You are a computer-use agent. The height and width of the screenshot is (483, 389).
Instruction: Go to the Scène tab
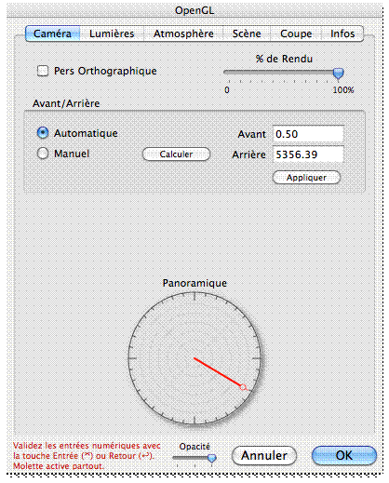click(x=247, y=34)
